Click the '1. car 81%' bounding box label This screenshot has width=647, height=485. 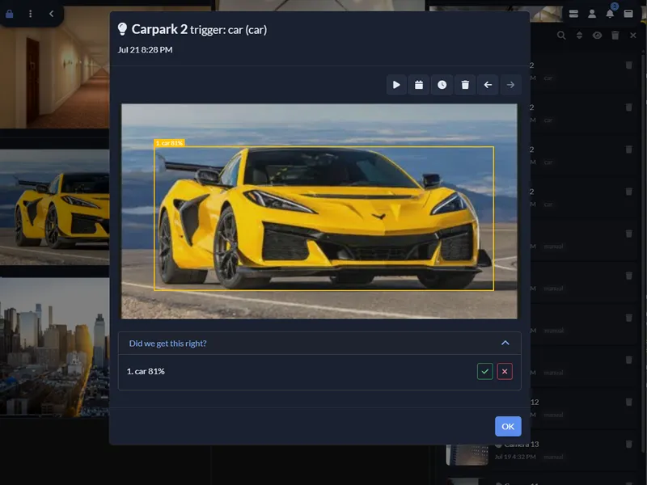click(169, 143)
